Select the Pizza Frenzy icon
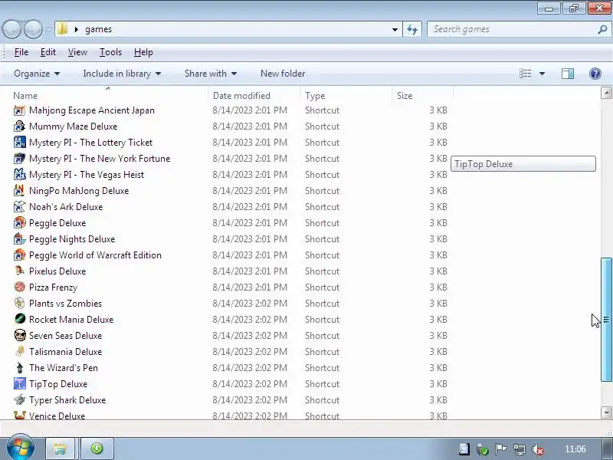 [20, 287]
